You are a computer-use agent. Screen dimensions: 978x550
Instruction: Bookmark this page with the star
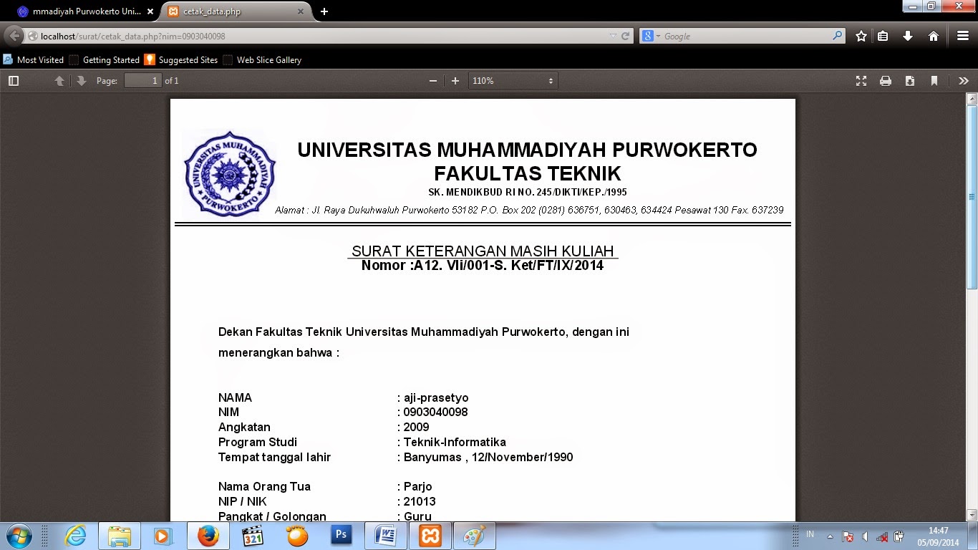[861, 36]
